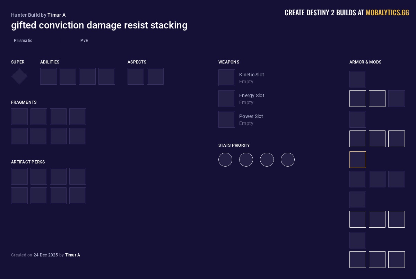Click the second Stats Priority circle

[x=246, y=160]
